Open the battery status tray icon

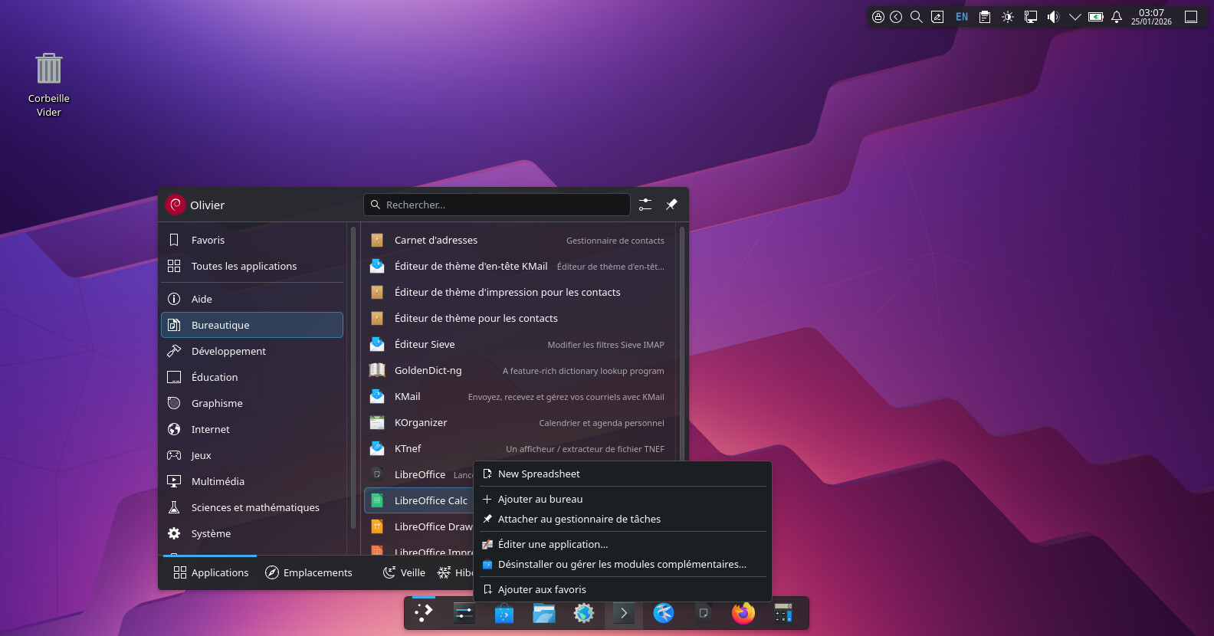pyautogui.click(x=1096, y=17)
